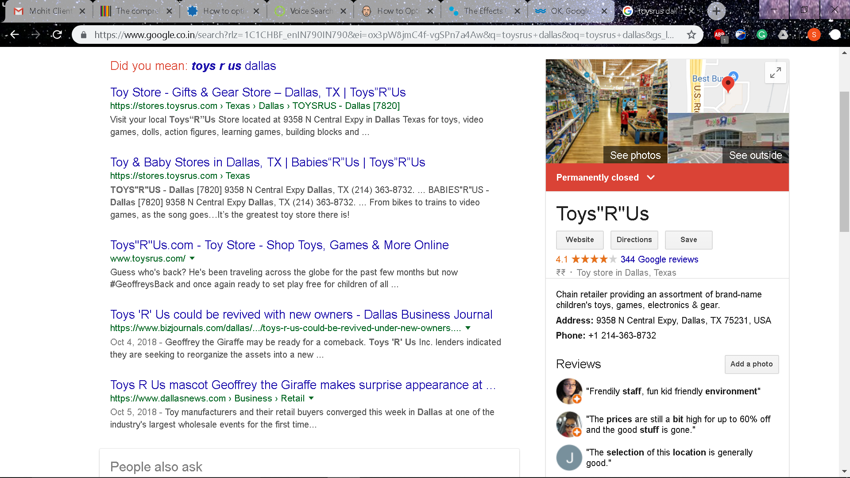Expand the Permanently closed dropdown
The image size is (850, 478).
pos(650,177)
